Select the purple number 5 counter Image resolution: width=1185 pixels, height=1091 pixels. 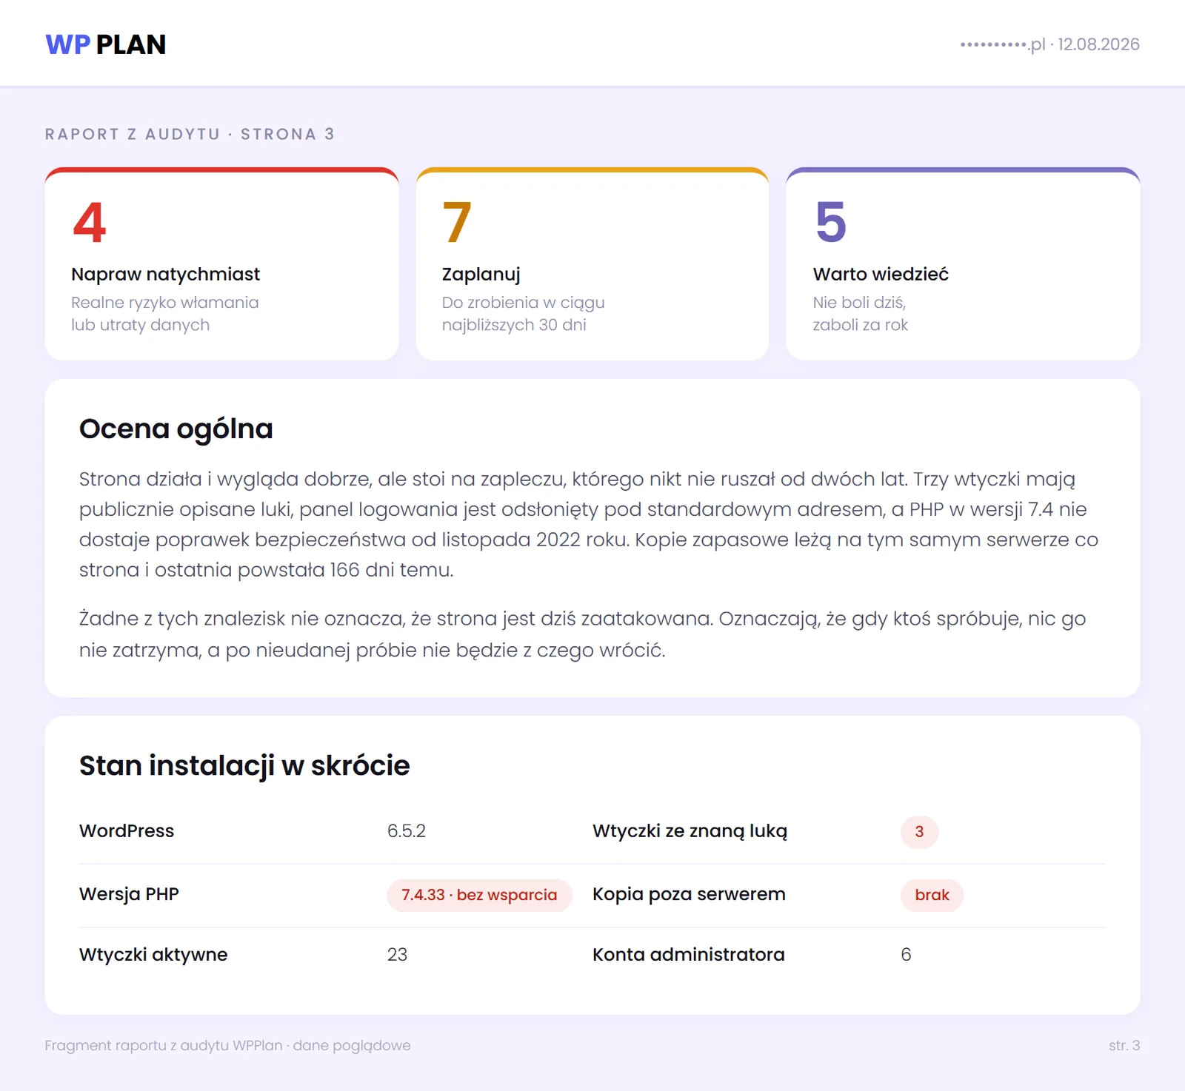830,222
